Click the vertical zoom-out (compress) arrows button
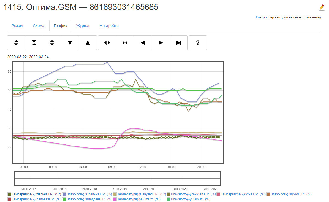 (x=34, y=43)
